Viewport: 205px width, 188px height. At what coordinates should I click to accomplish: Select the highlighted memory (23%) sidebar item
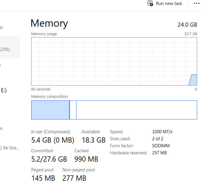(x=9, y=47)
